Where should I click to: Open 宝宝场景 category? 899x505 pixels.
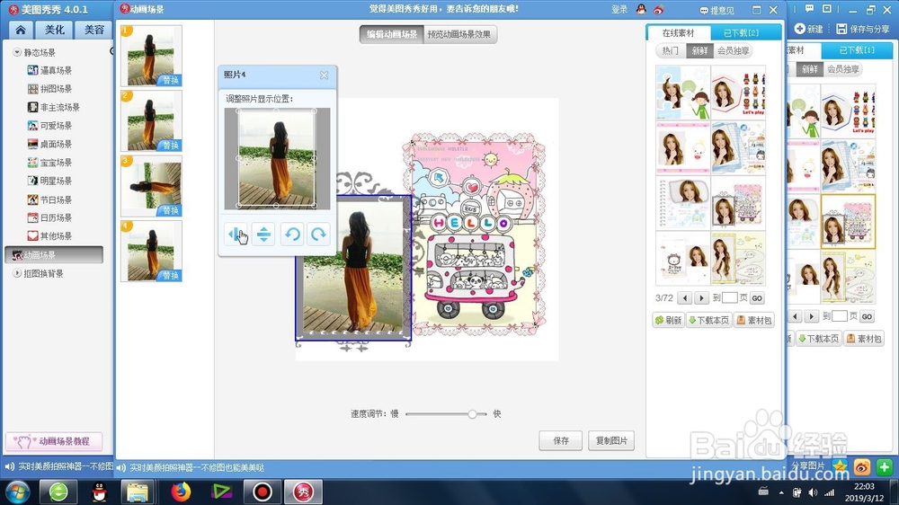click(x=49, y=163)
